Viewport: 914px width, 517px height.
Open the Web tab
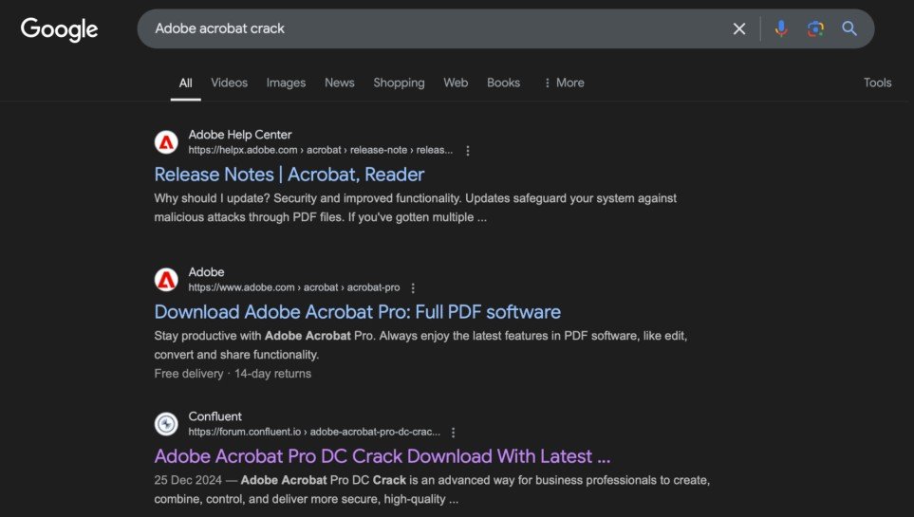(x=456, y=83)
